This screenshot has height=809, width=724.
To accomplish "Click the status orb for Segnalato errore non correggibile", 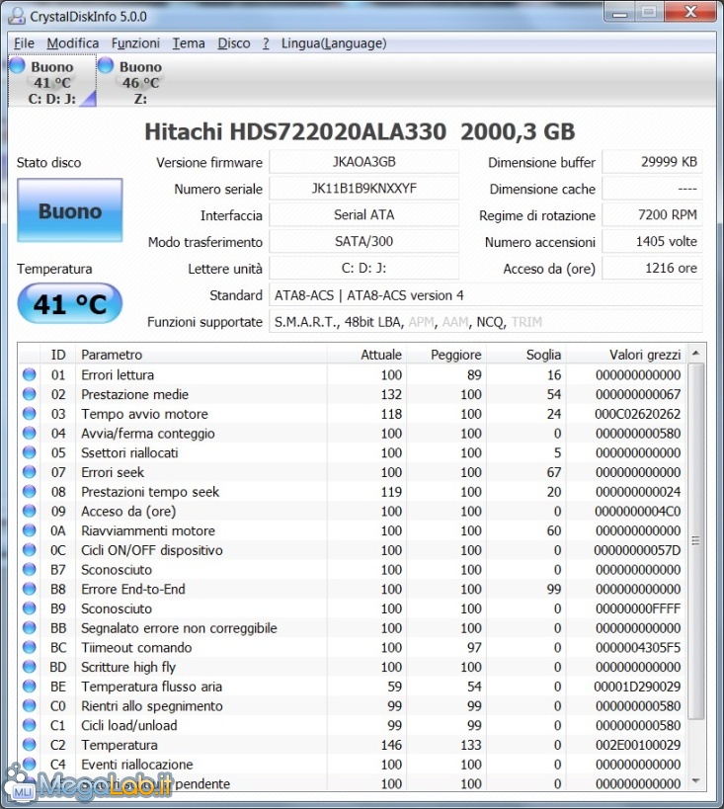I will [x=30, y=628].
